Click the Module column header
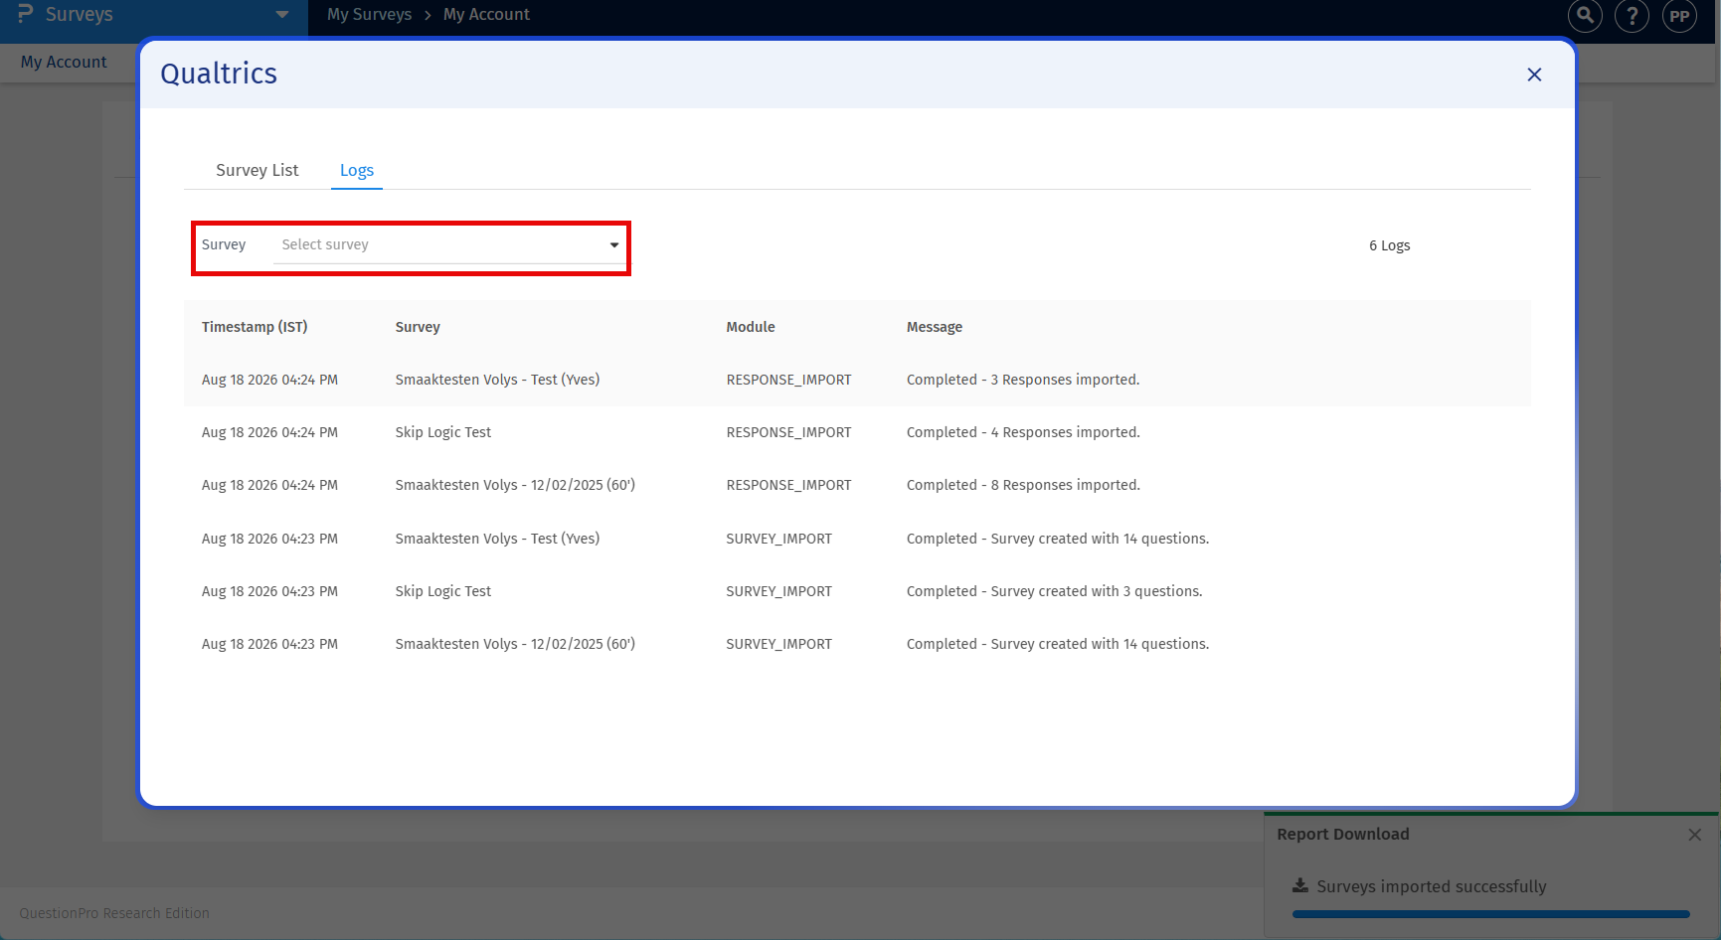Viewport: 1721px width, 940px height. (751, 327)
